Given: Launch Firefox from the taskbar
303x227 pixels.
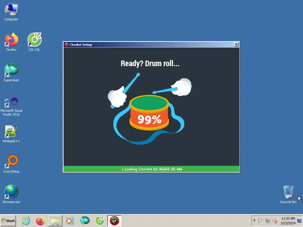Looking at the screenshot, I should (40, 220).
